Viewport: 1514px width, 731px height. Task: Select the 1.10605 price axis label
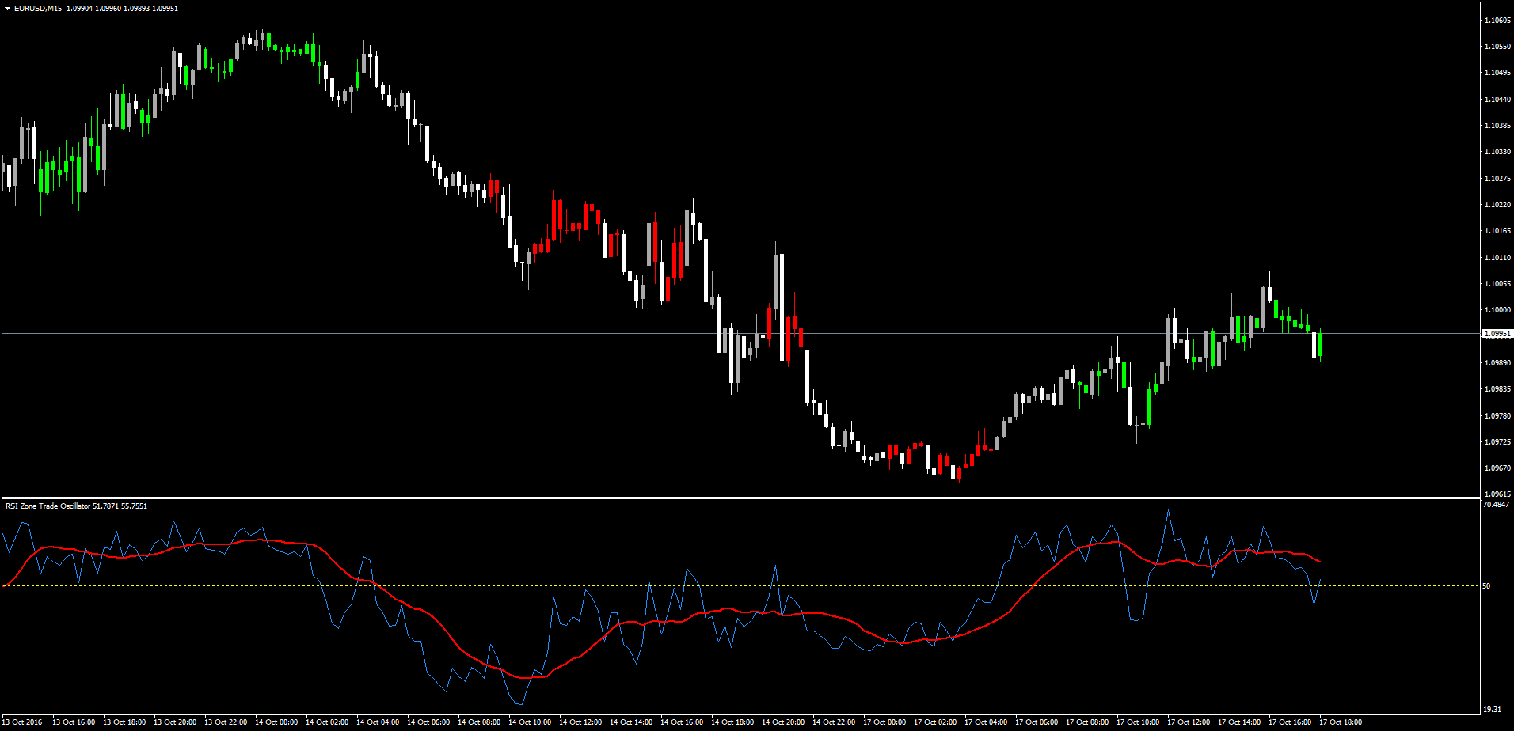pos(1498,20)
